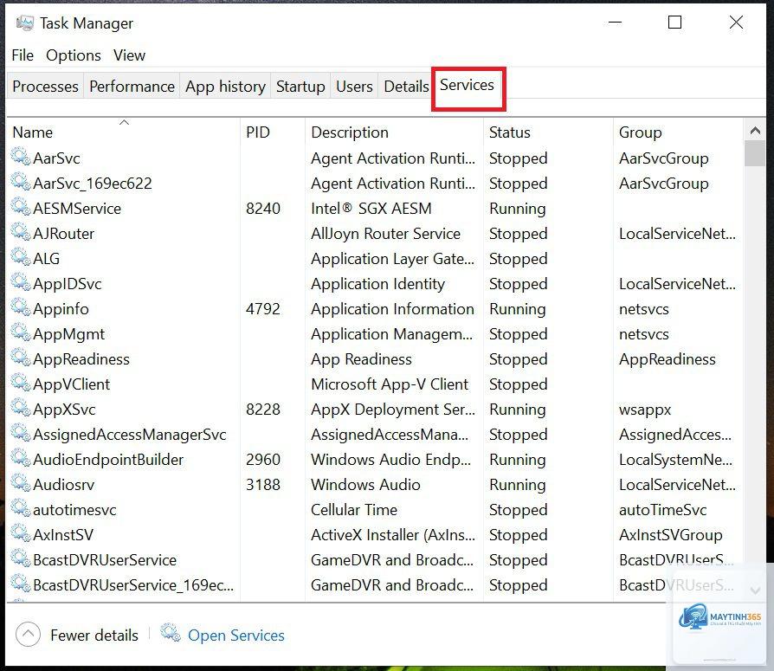The image size is (774, 671).
Task: Click the AarSvc_169ec622 service gear icon
Action: point(21,182)
